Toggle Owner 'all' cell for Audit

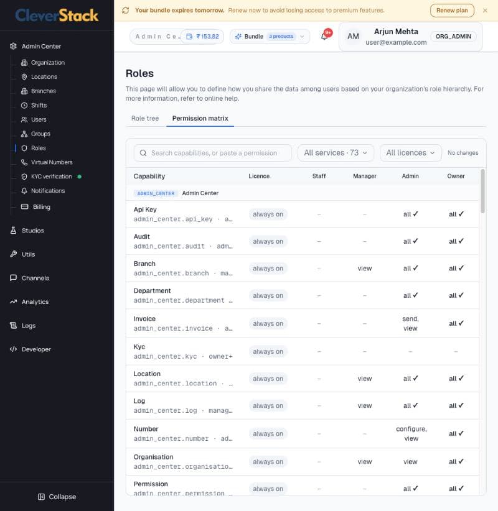point(456,241)
